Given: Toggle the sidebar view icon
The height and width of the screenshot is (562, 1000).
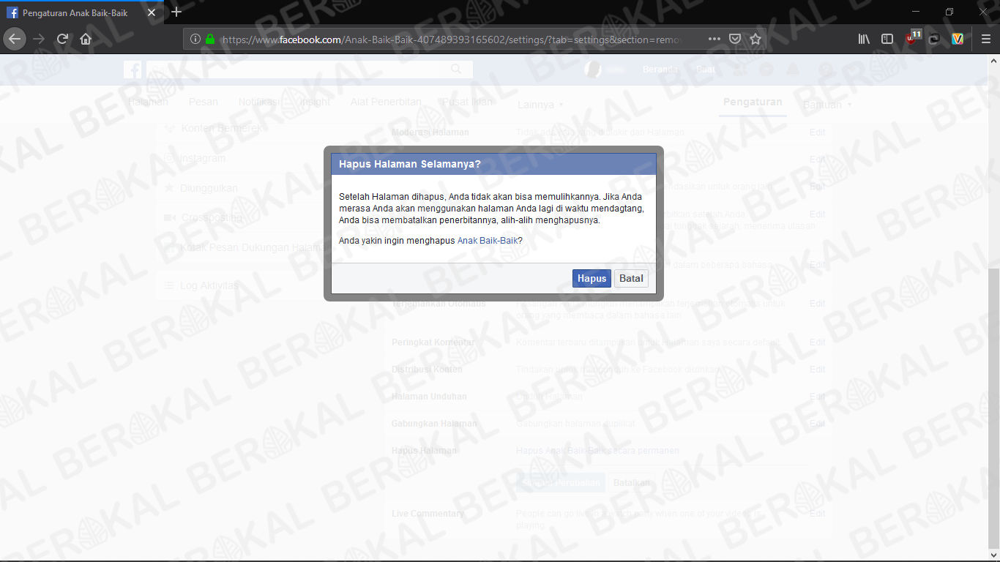Looking at the screenshot, I should pyautogui.click(x=887, y=39).
